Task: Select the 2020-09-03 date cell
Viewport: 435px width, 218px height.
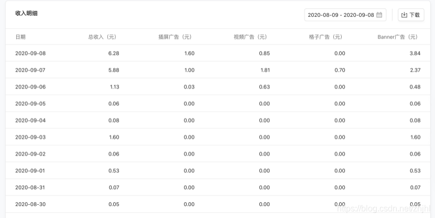Action: (x=30, y=137)
